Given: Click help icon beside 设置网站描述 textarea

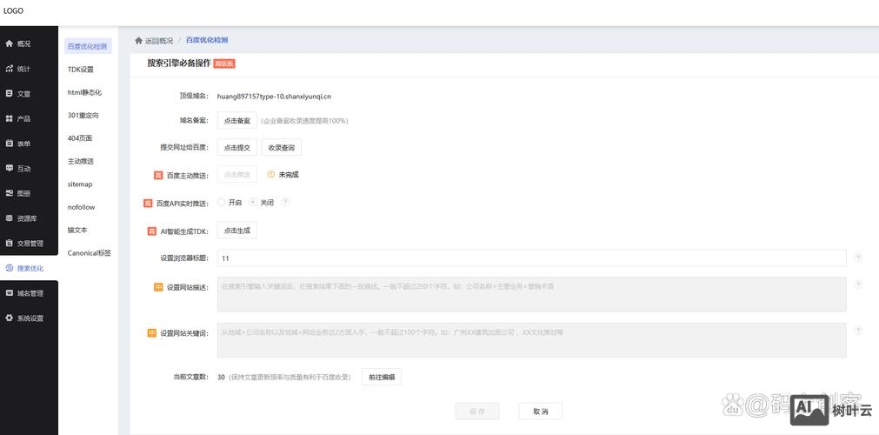Looking at the screenshot, I should (857, 284).
